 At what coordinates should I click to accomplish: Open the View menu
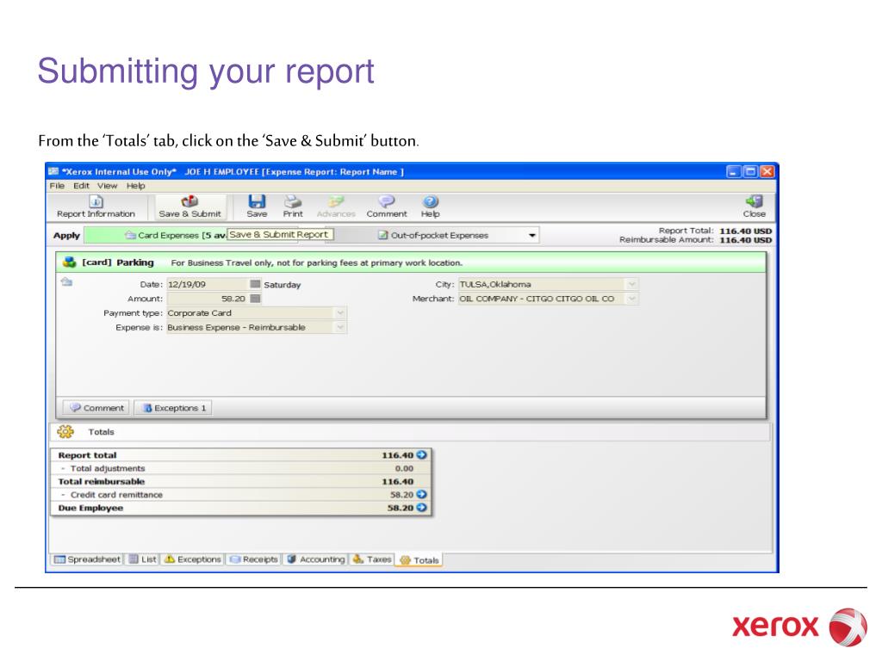coord(107,186)
